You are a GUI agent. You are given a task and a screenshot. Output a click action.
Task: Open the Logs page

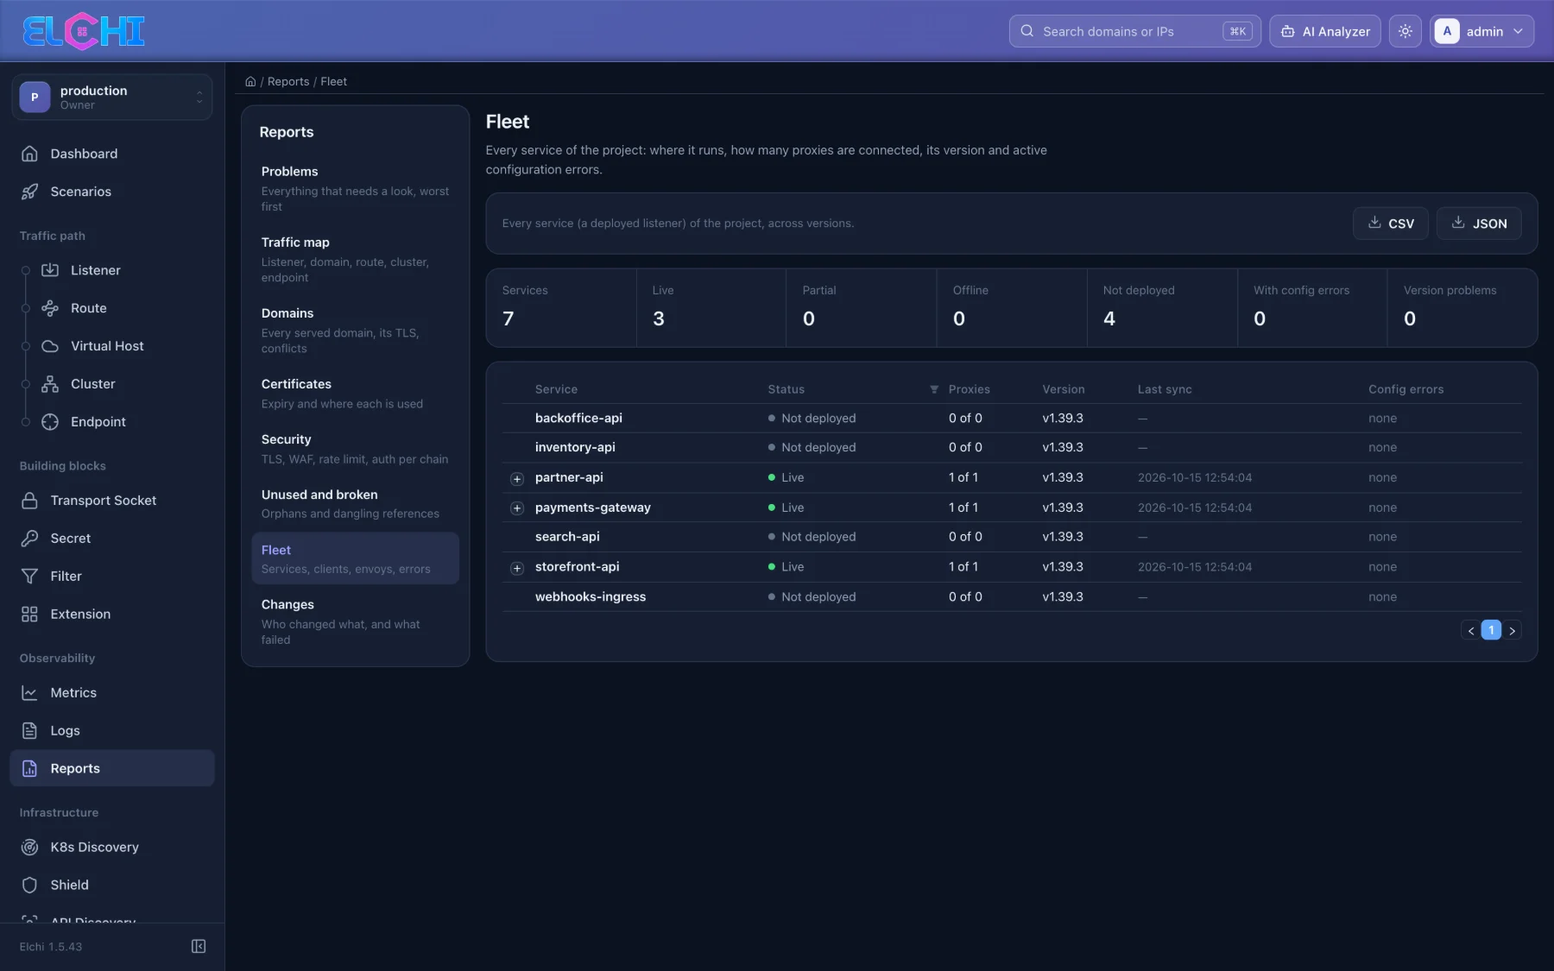click(112, 731)
